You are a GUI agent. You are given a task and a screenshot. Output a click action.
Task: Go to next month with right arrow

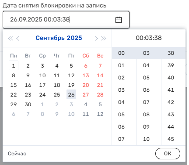point(96,38)
